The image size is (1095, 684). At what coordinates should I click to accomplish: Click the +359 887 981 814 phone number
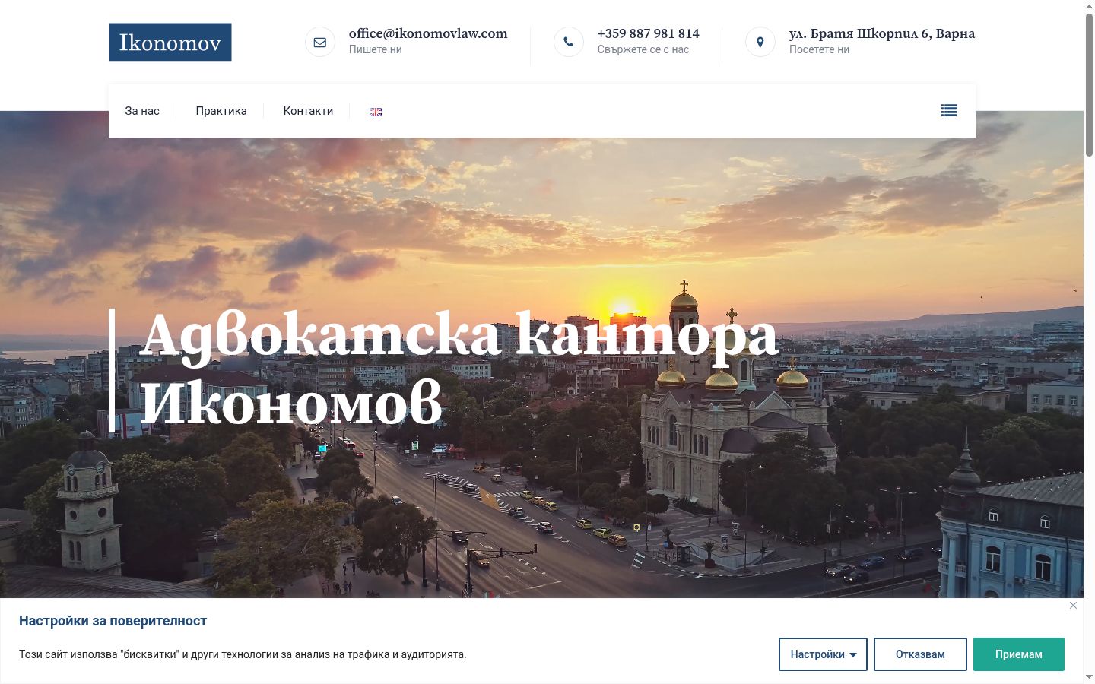tap(649, 33)
